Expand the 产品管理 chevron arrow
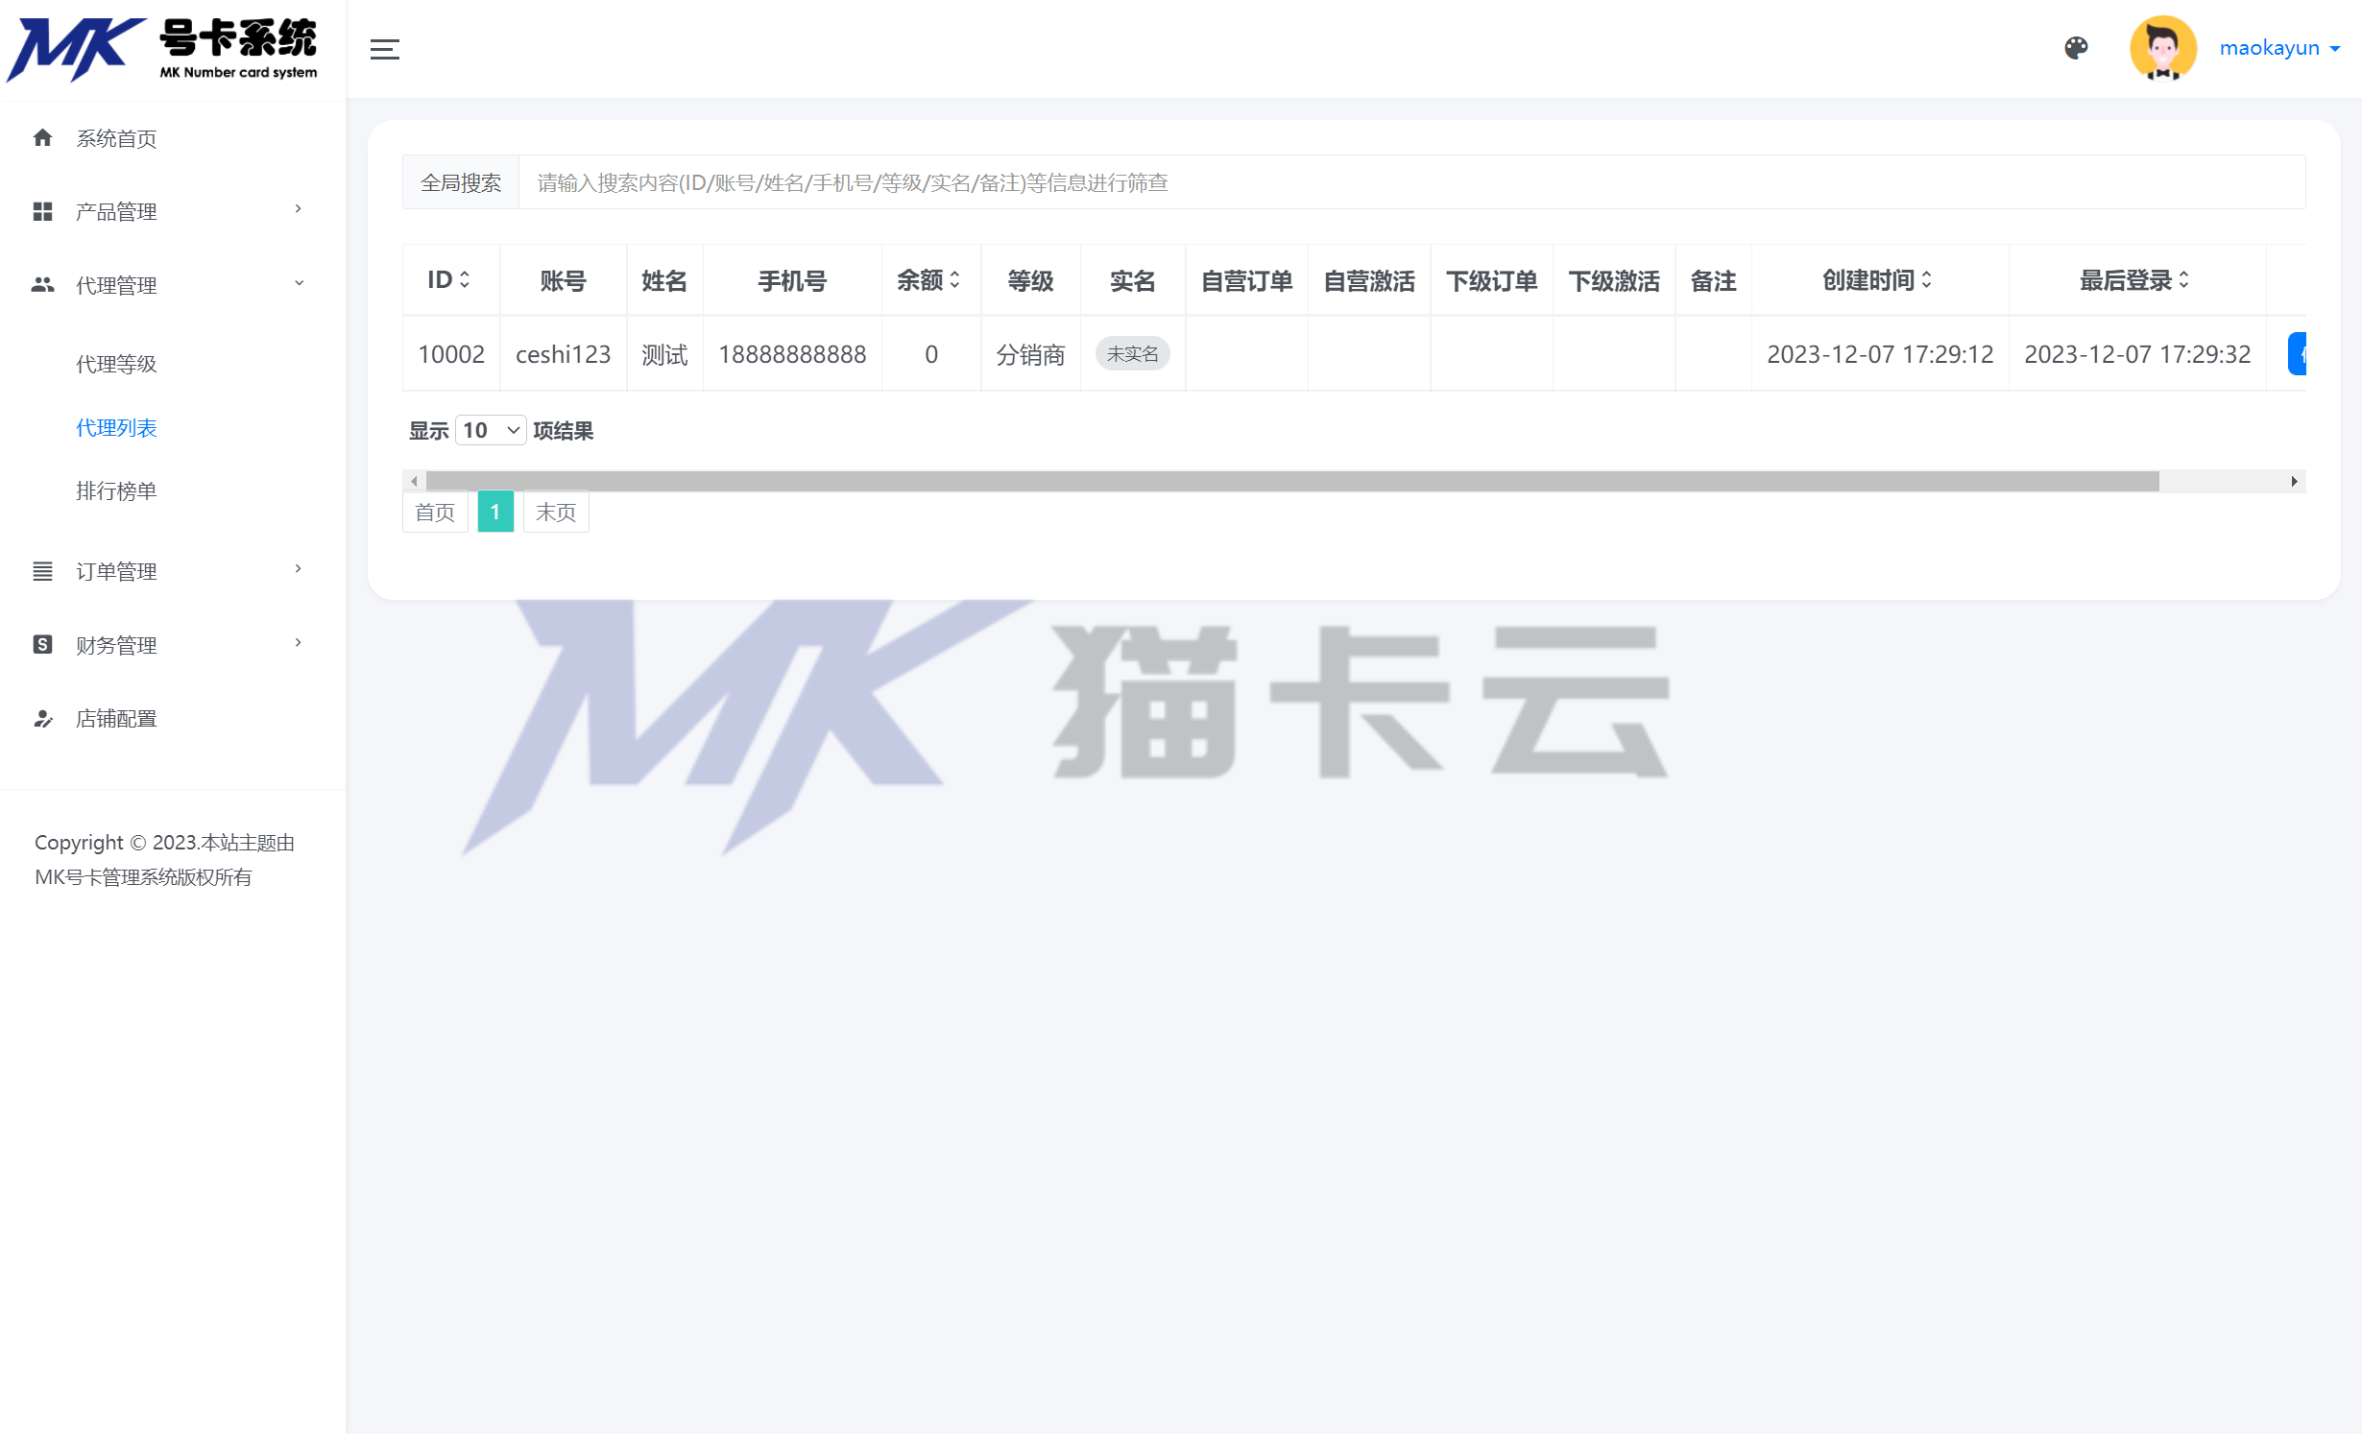 tap(299, 209)
